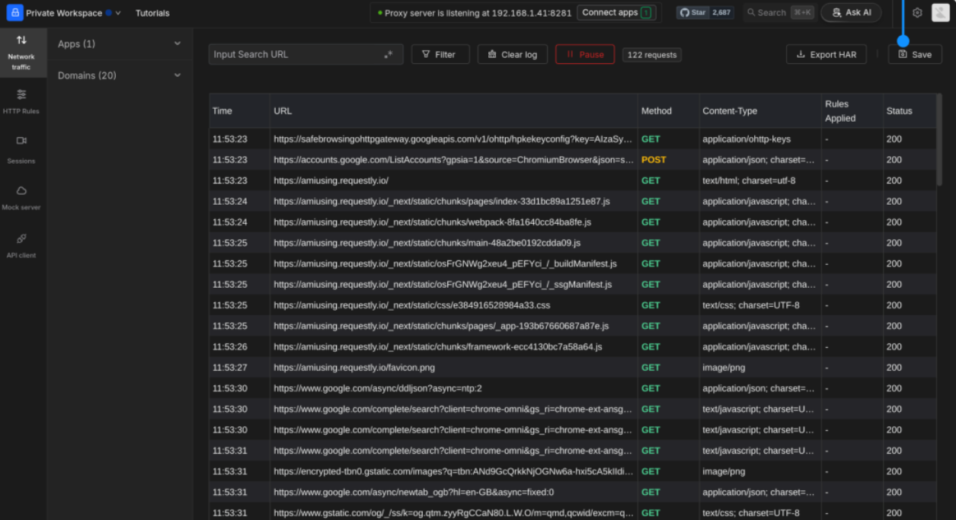Image resolution: width=956 pixels, height=520 pixels.
Task: Open the HTTP Rules sidebar section
Action: pos(21,101)
